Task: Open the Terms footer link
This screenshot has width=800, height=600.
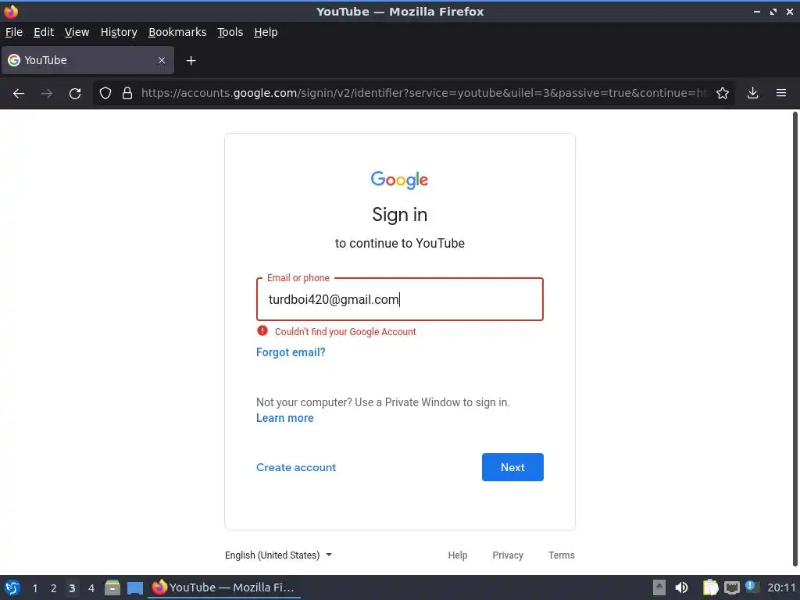Action: pos(561,555)
